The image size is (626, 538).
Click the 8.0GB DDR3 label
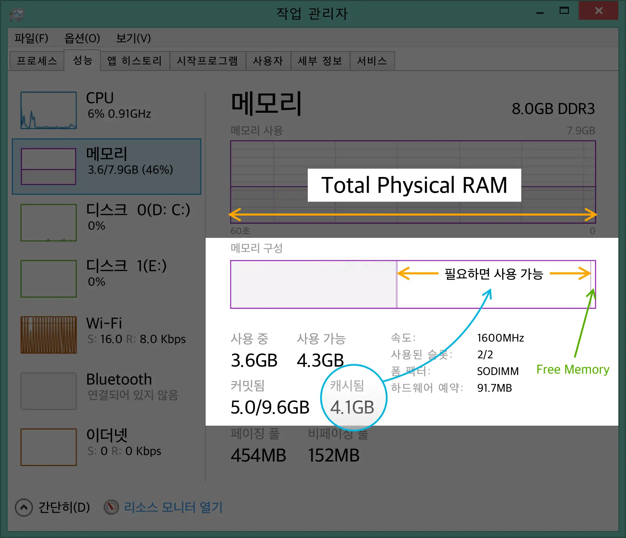(553, 109)
